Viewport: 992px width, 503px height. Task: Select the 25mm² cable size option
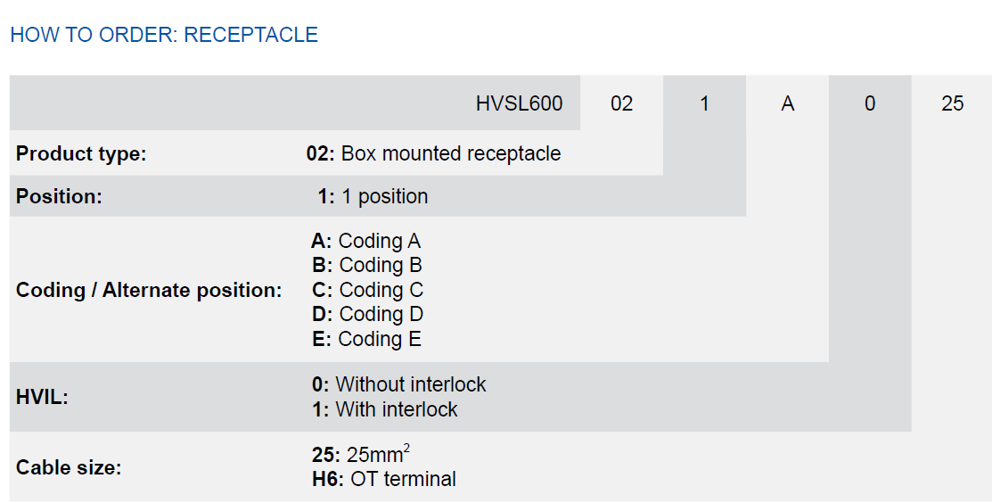click(361, 454)
